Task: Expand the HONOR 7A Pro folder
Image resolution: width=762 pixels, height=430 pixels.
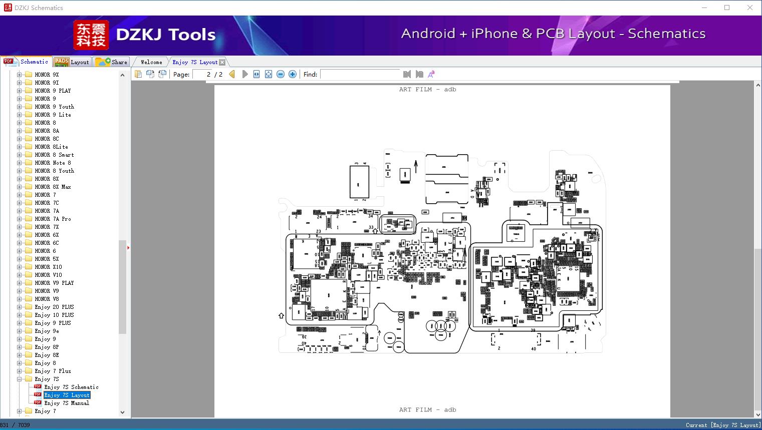Action: 19,219
